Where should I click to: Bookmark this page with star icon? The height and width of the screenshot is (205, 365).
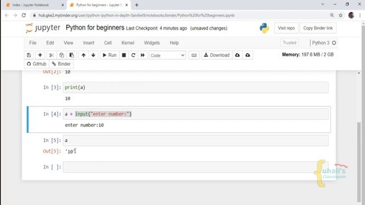340,15
